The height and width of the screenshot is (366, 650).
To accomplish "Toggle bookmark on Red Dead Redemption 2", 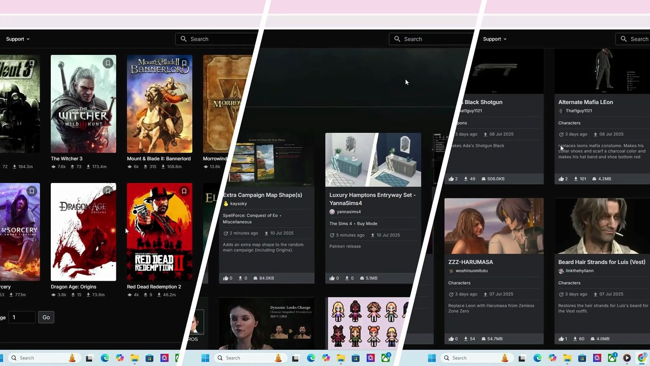I will pos(184,191).
